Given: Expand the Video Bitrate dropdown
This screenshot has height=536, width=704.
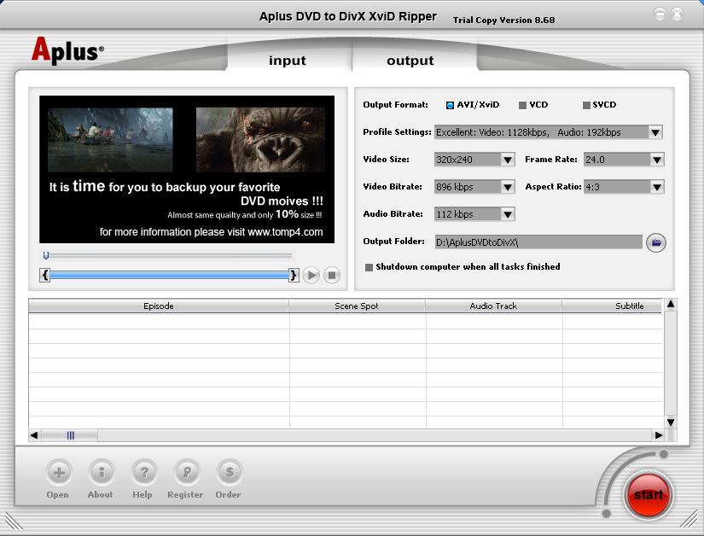Looking at the screenshot, I should (x=508, y=187).
